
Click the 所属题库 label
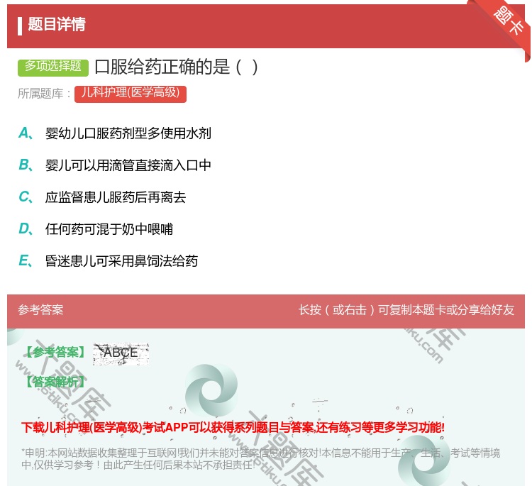[45, 94]
